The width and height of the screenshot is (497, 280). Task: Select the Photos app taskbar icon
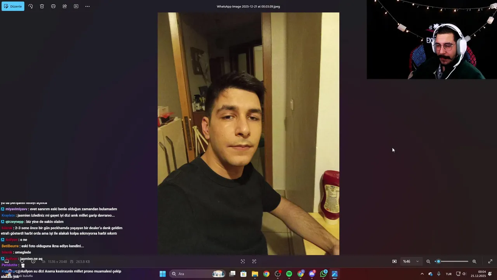[x=335, y=274]
